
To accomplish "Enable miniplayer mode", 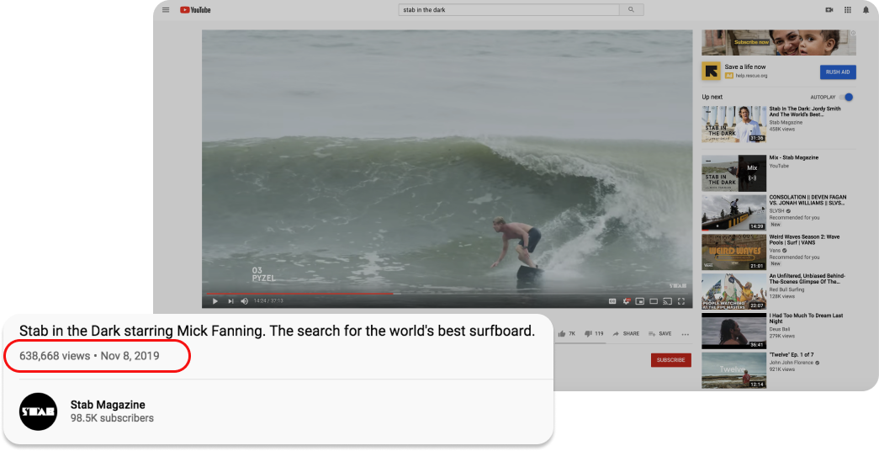I will pyautogui.click(x=639, y=301).
